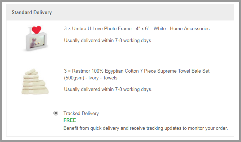Image resolution: width=241 pixels, height=142 pixels.
Task: Click delivery estimate below the towel set title
Action: coord(108,89)
